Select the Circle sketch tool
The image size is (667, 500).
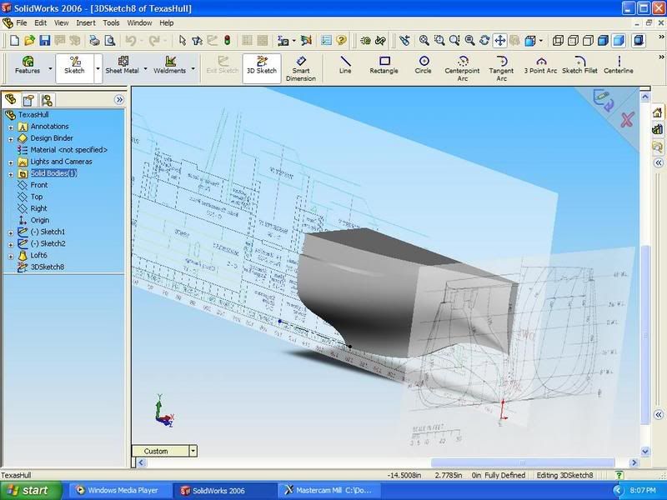pos(424,65)
